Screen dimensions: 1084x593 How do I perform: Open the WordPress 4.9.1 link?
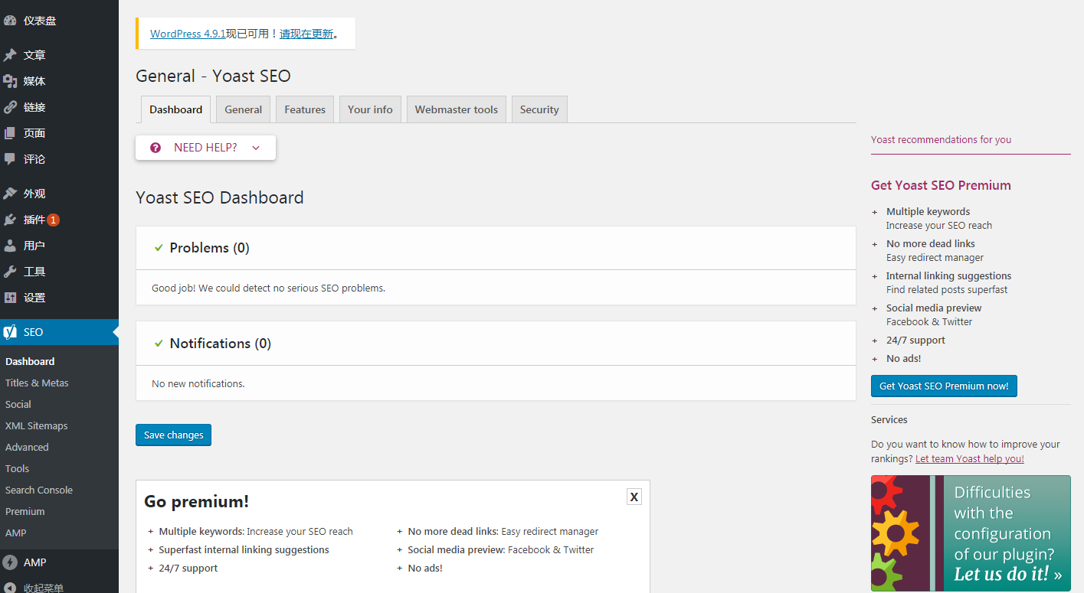click(188, 34)
